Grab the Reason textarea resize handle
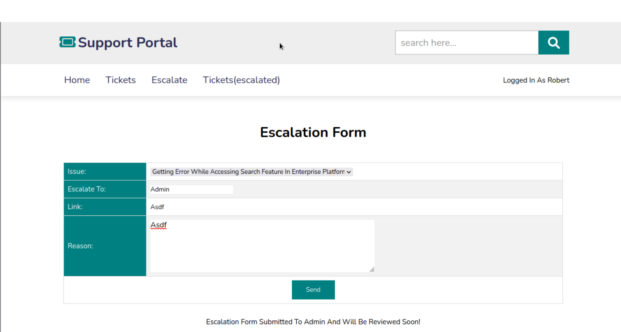The height and width of the screenshot is (332, 621). 372,269
